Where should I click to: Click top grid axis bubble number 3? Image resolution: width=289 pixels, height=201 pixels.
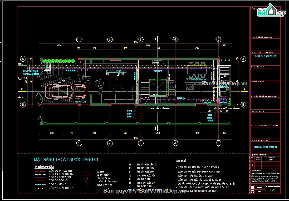[140, 39]
